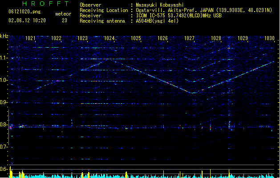Viewport: 280px width, 178px height.
Task: Click receiver text ICOM IC-575 53.7492 MHz USB
Action: 179,16
